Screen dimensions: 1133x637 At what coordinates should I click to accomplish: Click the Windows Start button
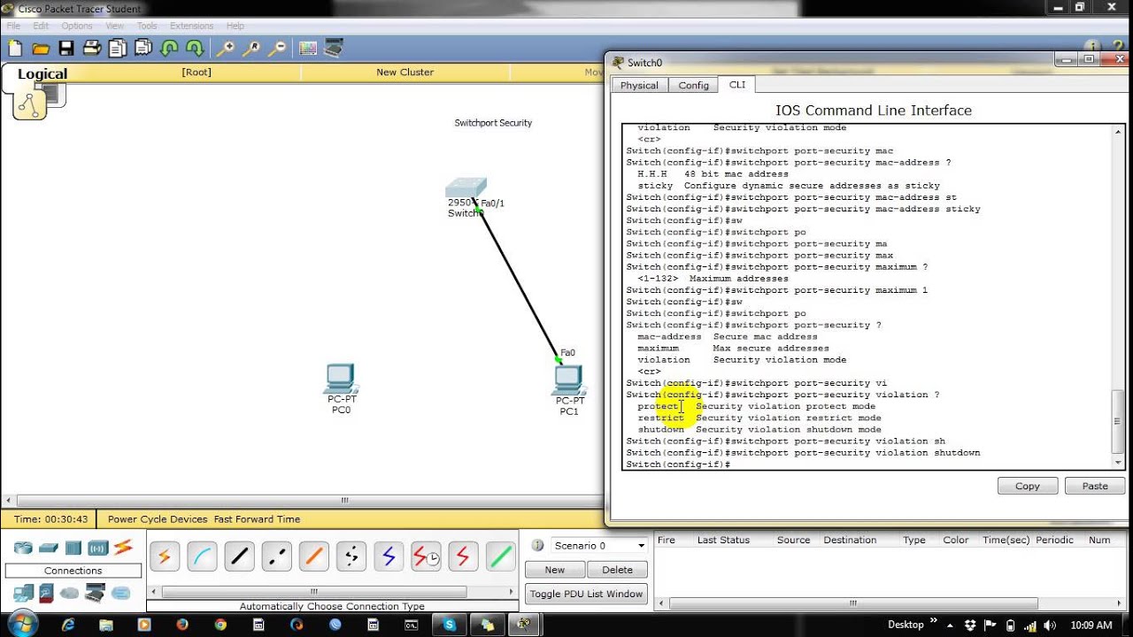coord(21,624)
